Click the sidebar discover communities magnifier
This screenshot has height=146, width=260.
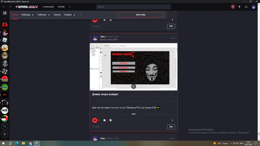pyautogui.click(x=5, y=126)
